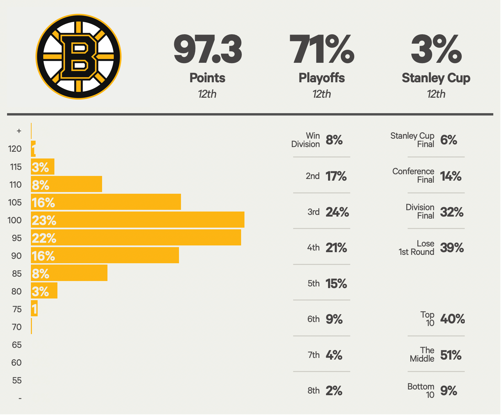Click the Boston Bruins logo
Screen dimensions: 501x415
[79, 57]
